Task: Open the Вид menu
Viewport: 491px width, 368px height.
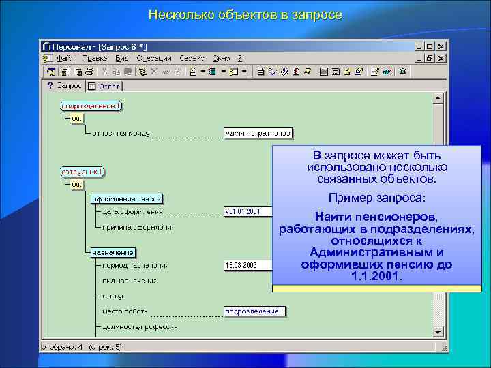Action: (122, 58)
